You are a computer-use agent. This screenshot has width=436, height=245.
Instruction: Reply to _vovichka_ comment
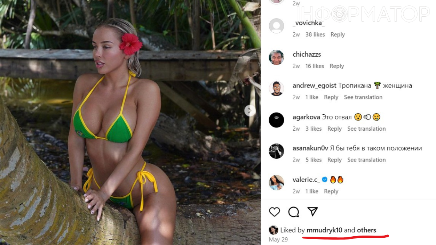(338, 34)
